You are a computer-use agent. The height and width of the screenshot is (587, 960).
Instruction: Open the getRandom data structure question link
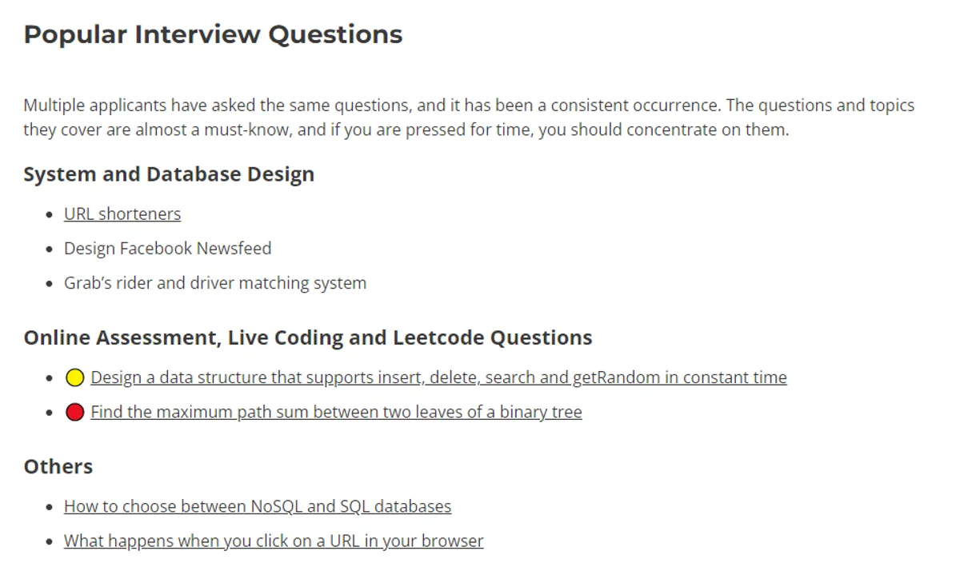point(438,377)
